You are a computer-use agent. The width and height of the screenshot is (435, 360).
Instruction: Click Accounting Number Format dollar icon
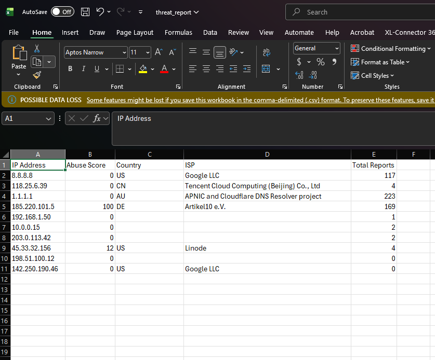[x=299, y=62]
